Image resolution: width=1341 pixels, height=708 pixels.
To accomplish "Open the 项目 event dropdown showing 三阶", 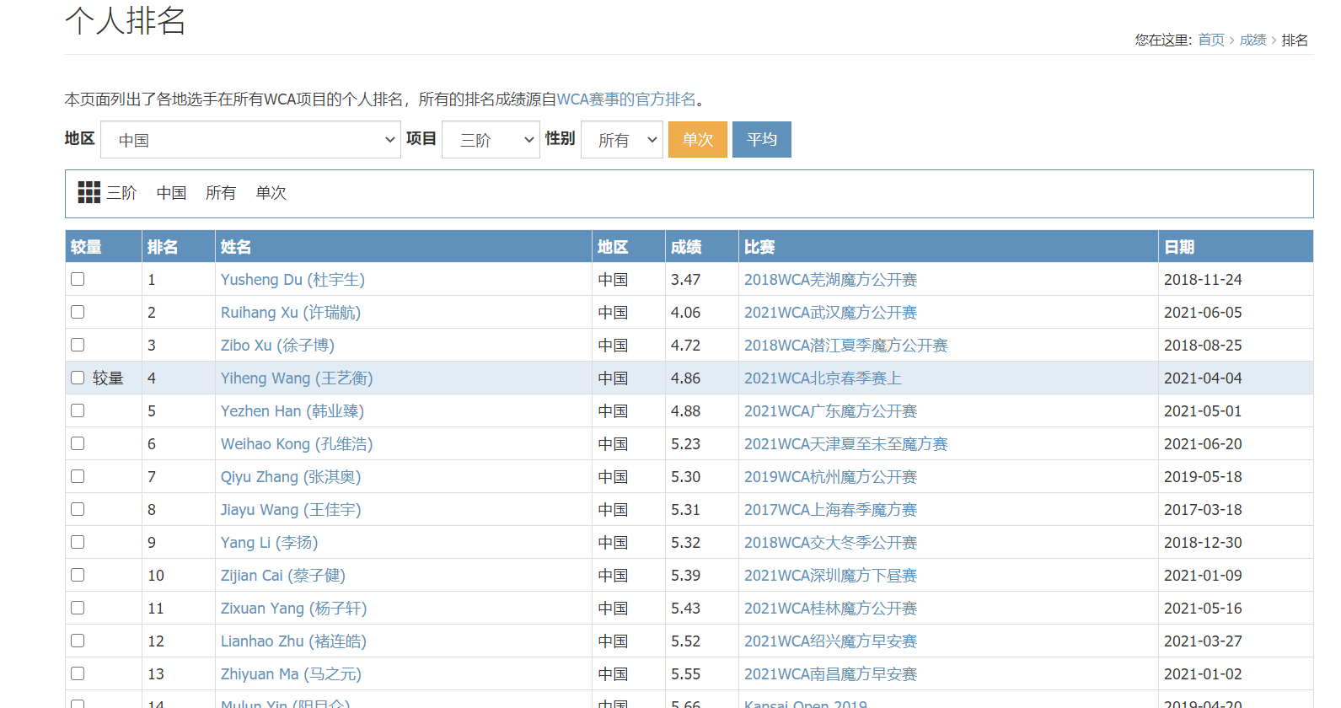I will 491,140.
